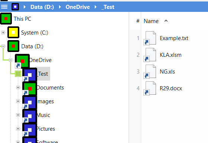
Task: Click the OneDrive breadcrumb segment
Action: (x=78, y=7)
